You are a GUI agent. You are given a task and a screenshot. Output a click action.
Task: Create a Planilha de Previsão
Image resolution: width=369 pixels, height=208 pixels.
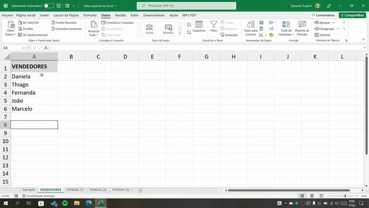coord(302,28)
